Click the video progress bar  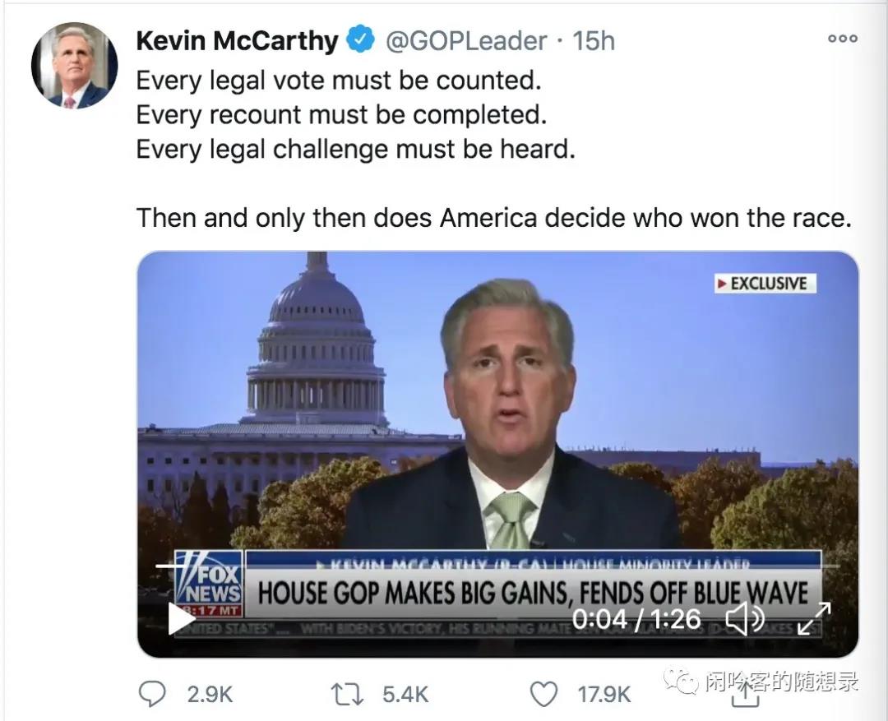(493, 566)
